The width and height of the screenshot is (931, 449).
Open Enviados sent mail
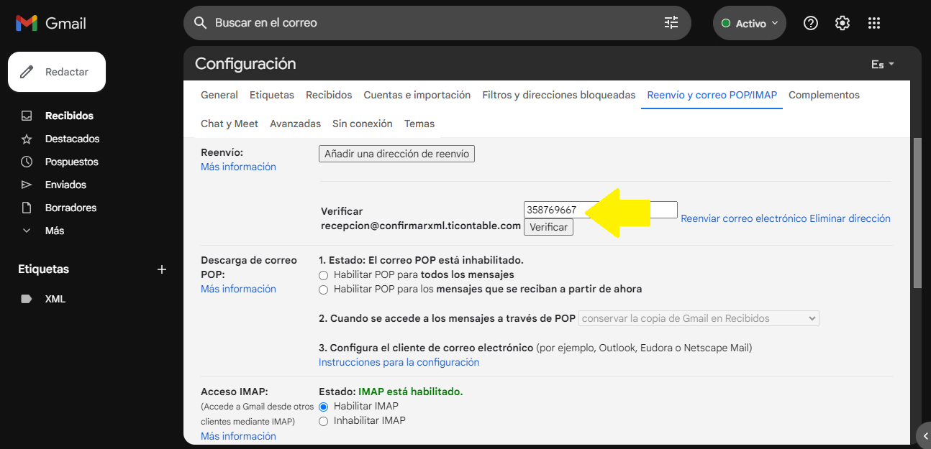tap(65, 185)
